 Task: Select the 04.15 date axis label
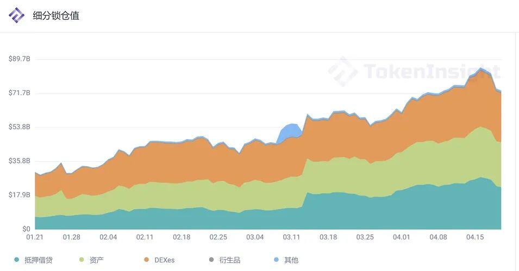click(475, 237)
